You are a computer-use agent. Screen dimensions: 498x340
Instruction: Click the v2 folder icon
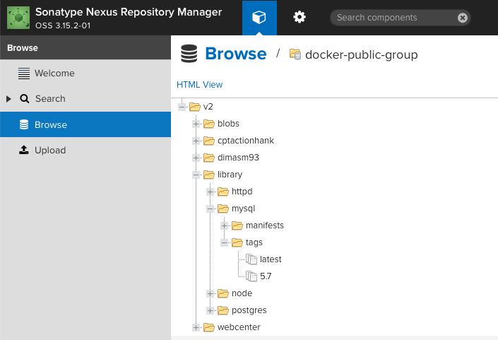tap(195, 107)
